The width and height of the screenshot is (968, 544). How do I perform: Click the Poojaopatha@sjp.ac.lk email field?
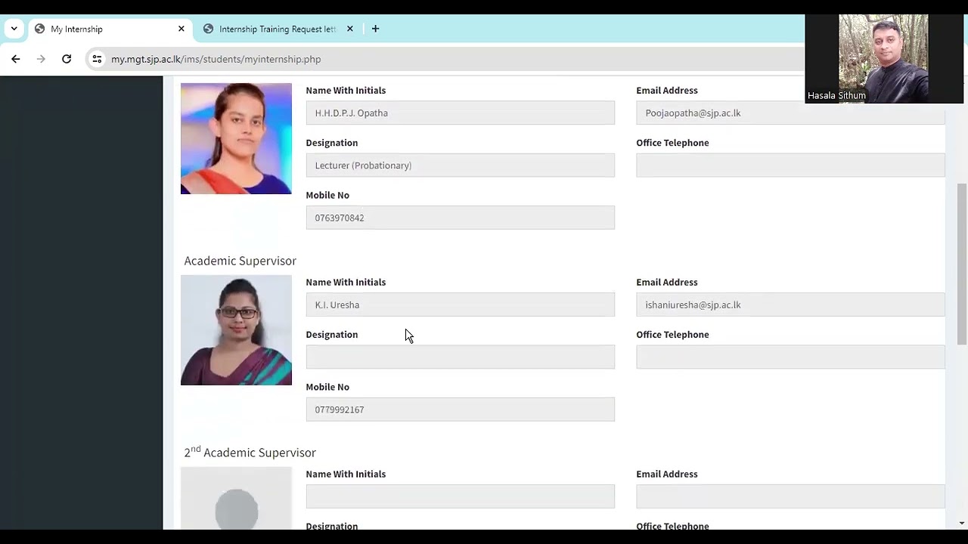click(x=790, y=113)
